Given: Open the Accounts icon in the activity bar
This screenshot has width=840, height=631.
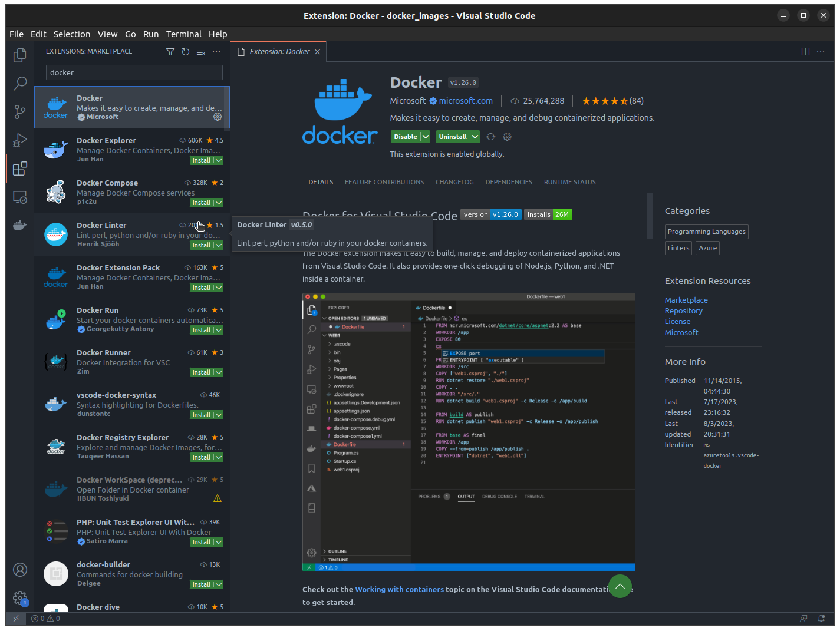Looking at the screenshot, I should click(x=19, y=570).
